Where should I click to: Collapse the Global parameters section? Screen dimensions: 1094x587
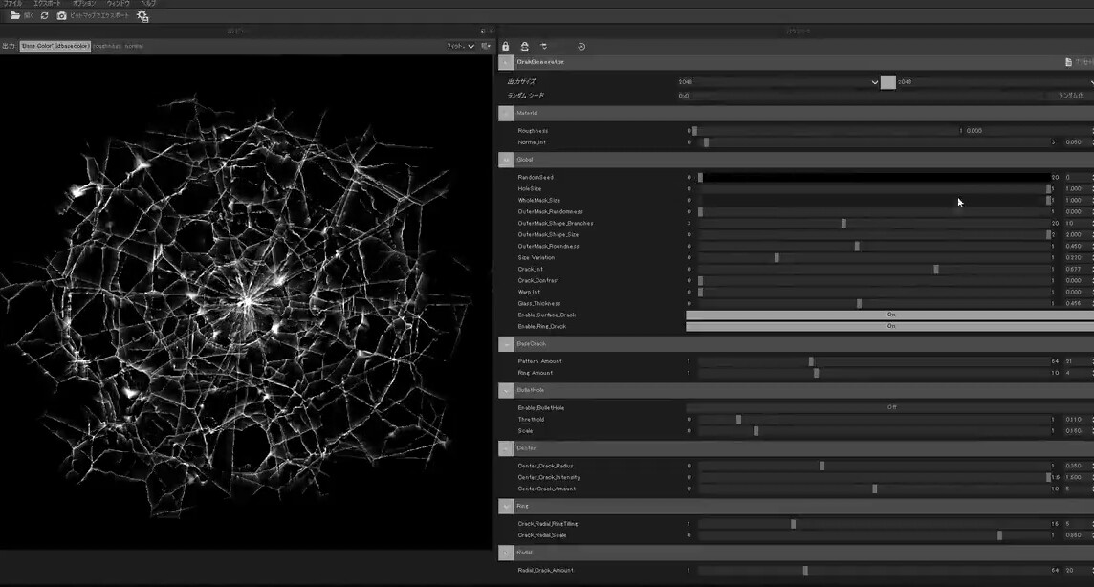click(505, 159)
